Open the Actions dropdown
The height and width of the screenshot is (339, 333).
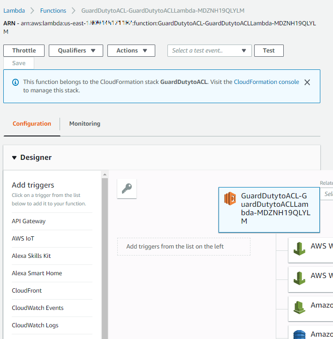131,51
